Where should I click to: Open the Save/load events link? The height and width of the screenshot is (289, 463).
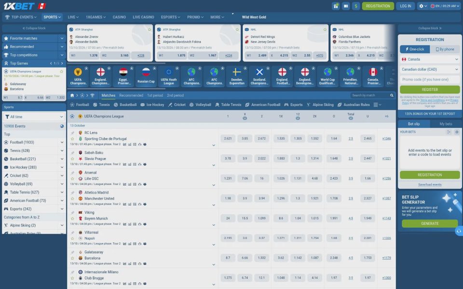pos(430,184)
